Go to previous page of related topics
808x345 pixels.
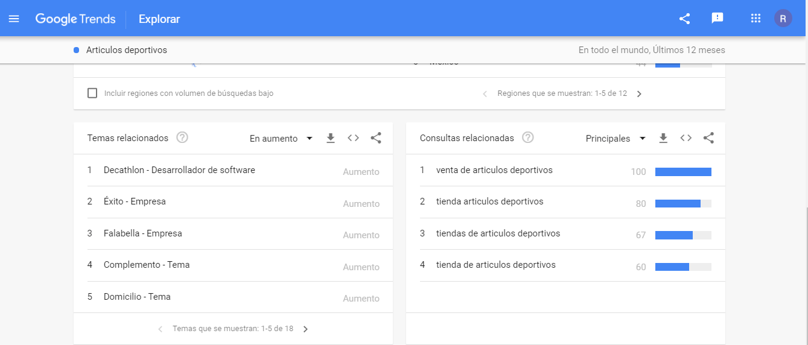click(x=161, y=329)
